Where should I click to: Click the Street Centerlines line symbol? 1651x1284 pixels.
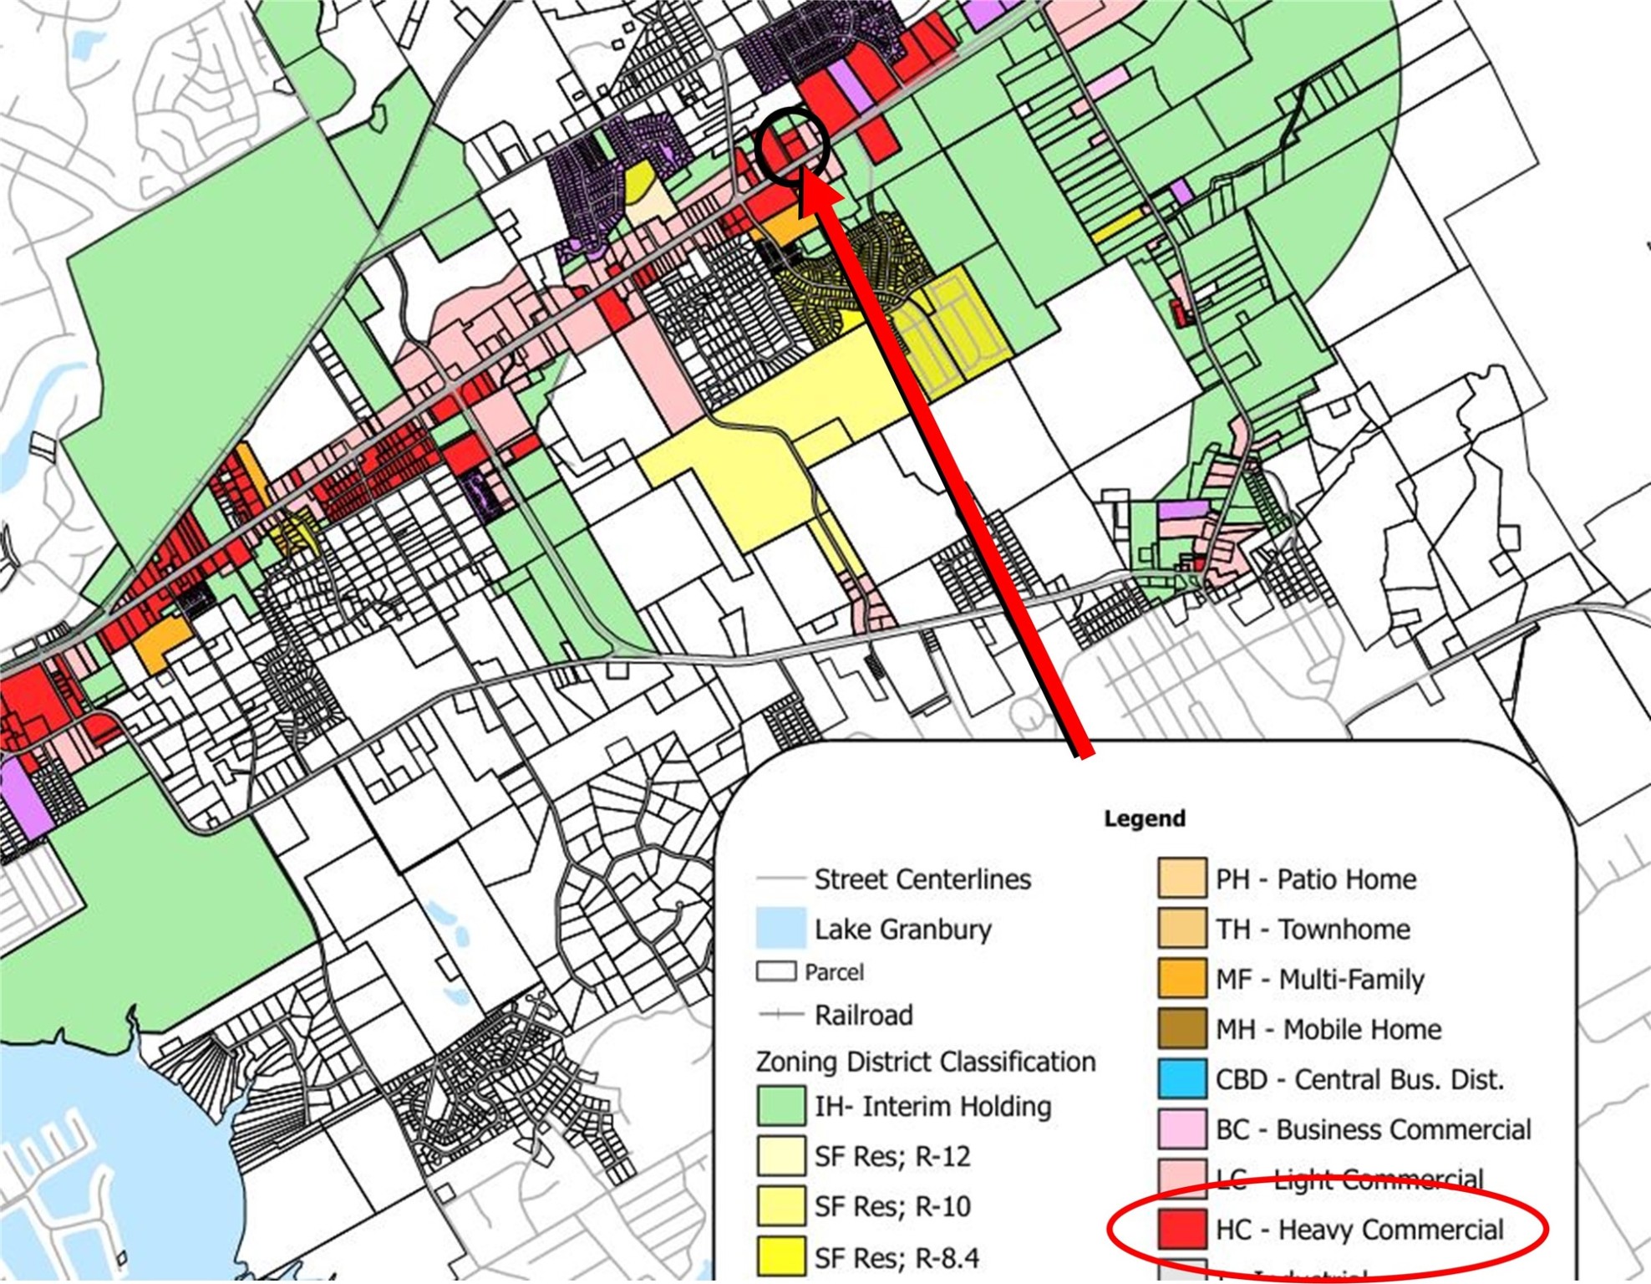(x=780, y=879)
